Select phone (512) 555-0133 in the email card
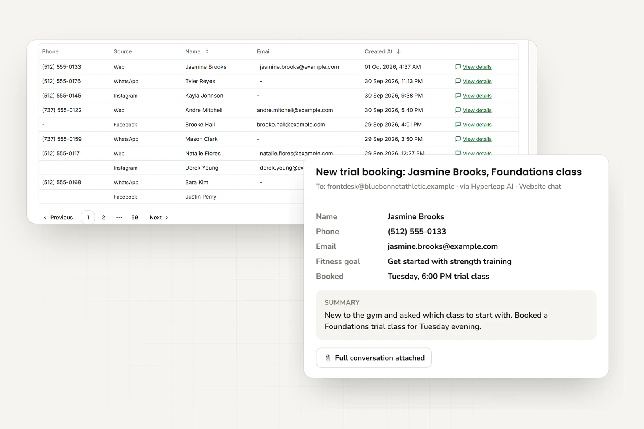This screenshot has height=429, width=644. (x=417, y=232)
